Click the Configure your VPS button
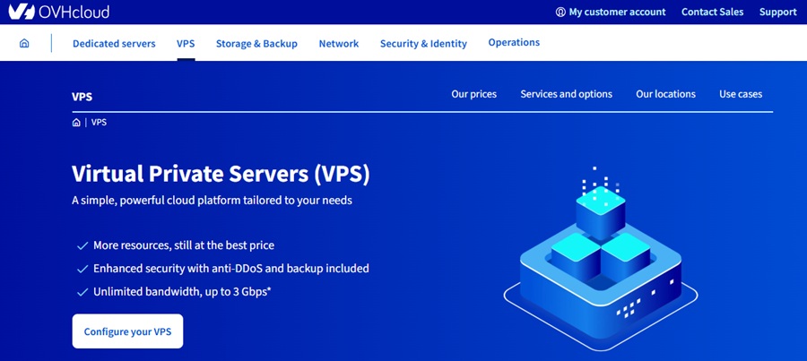The width and height of the screenshot is (807, 361). pyautogui.click(x=127, y=331)
